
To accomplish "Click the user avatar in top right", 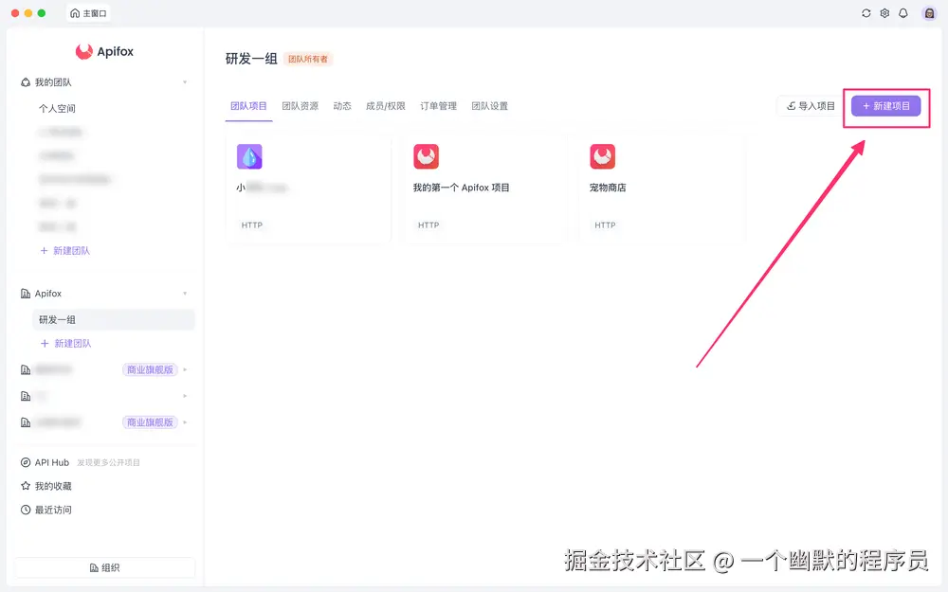I will (929, 13).
